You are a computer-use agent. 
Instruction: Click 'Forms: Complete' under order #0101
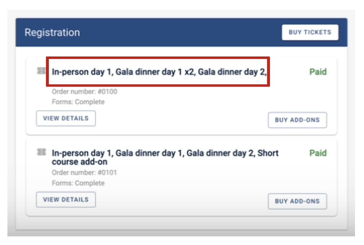click(x=78, y=183)
